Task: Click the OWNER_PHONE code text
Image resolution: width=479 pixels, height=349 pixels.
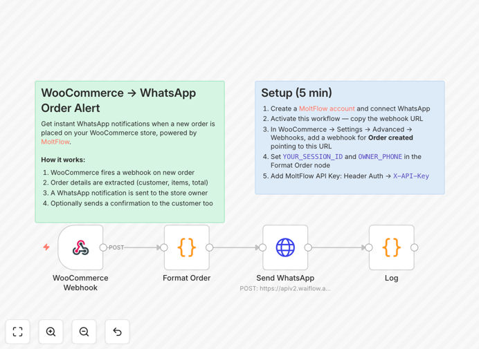Action: (x=380, y=157)
